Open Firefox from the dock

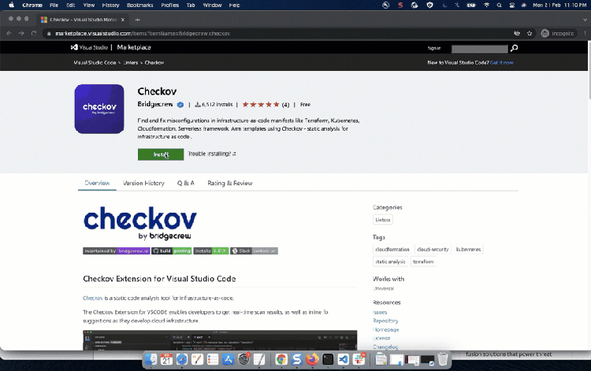coord(311,359)
